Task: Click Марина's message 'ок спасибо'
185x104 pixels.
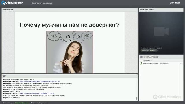Action: point(12,98)
